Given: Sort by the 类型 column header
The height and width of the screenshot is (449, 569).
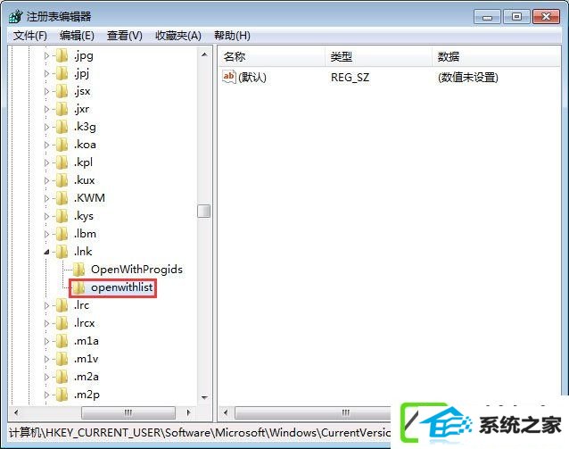Looking at the screenshot, I should [378, 56].
